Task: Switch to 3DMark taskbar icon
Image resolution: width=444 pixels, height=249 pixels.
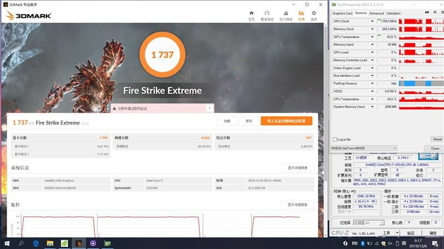Action: (79, 243)
